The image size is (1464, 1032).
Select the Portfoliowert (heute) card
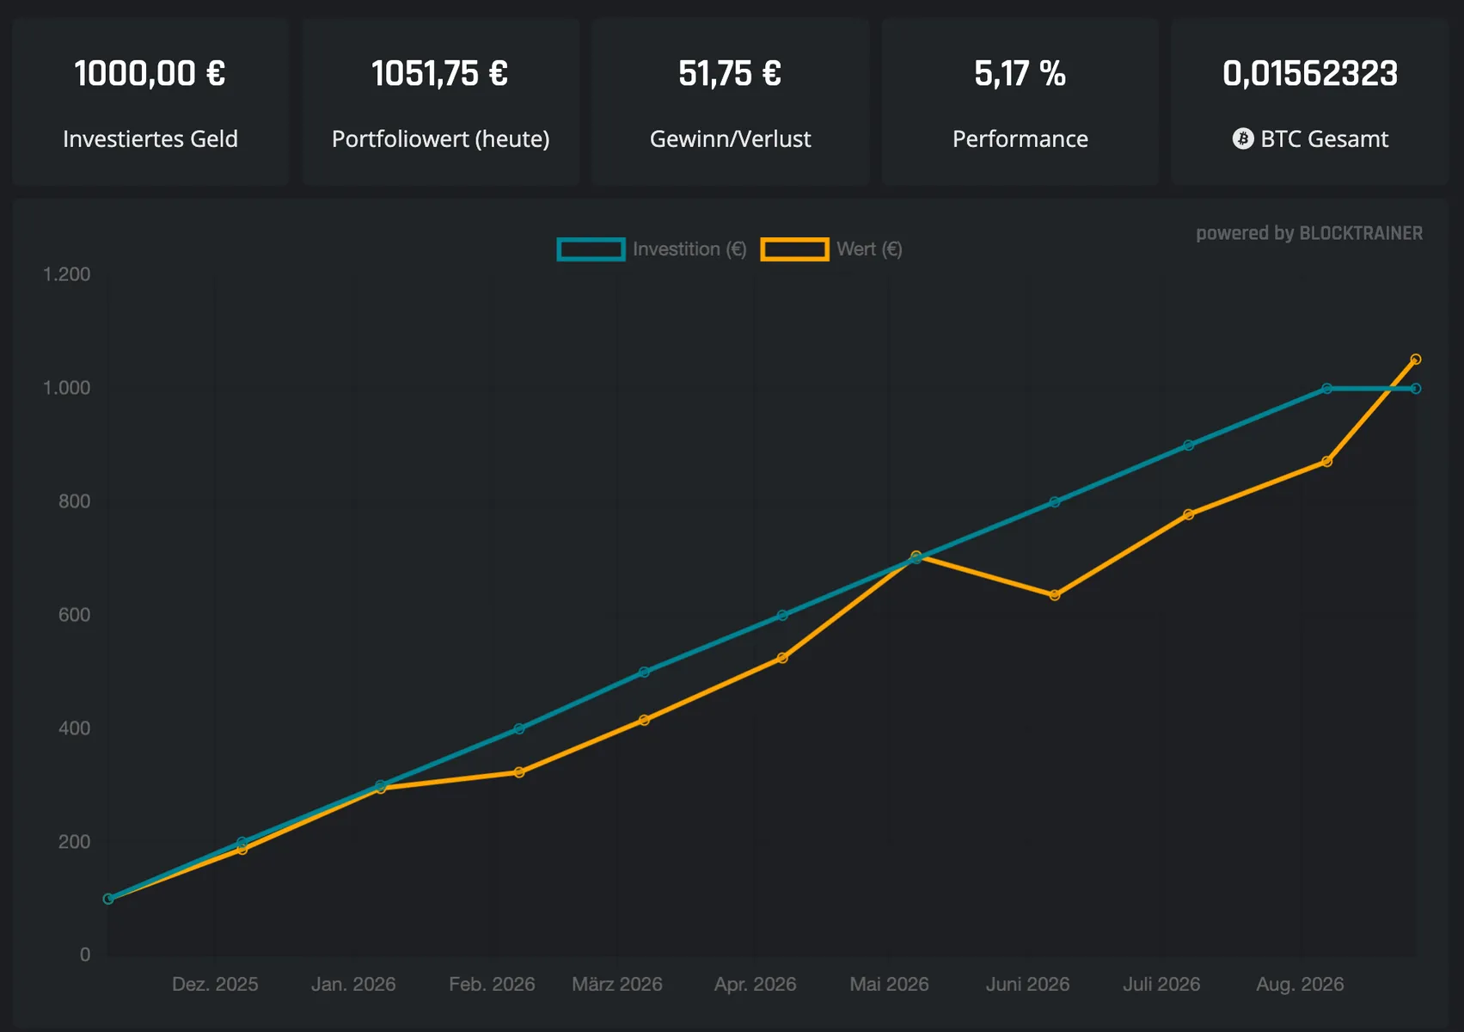coord(440,101)
